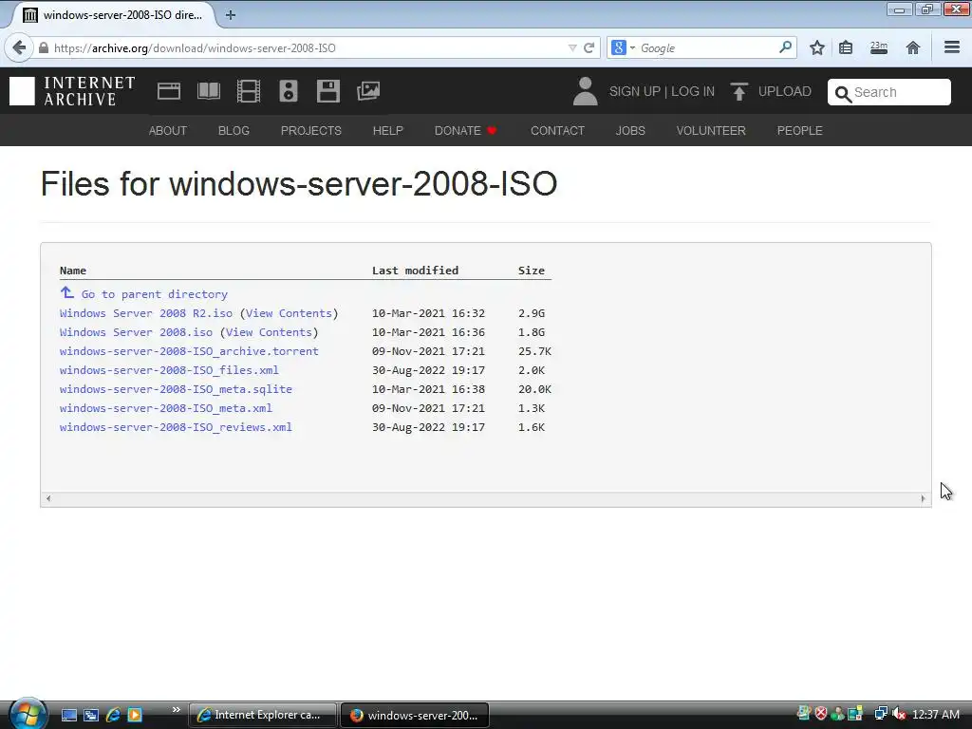Bookmark this page with the star icon
The height and width of the screenshot is (729, 972).
(817, 47)
